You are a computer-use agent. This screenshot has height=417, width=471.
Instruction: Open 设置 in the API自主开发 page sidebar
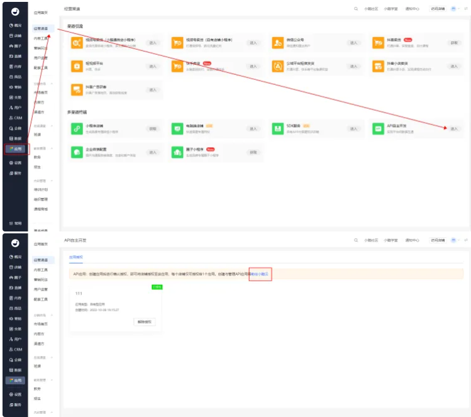15,394
